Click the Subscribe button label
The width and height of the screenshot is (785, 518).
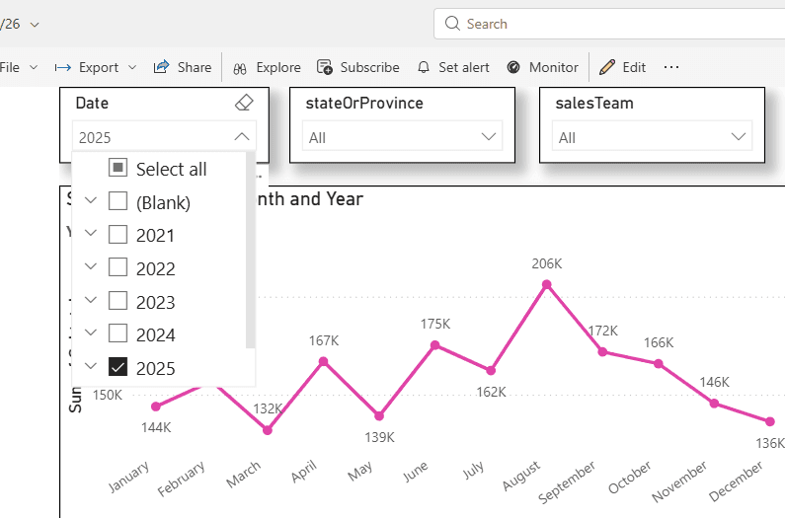(370, 67)
